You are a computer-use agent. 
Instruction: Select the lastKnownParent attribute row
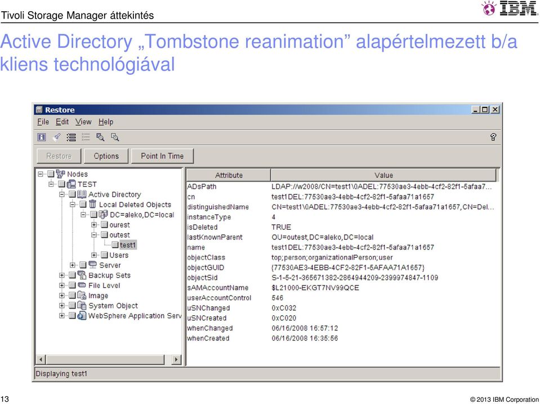click(x=342, y=237)
